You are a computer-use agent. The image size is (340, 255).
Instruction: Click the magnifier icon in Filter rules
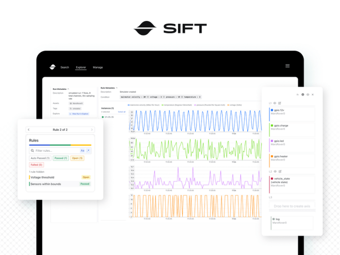click(32, 151)
